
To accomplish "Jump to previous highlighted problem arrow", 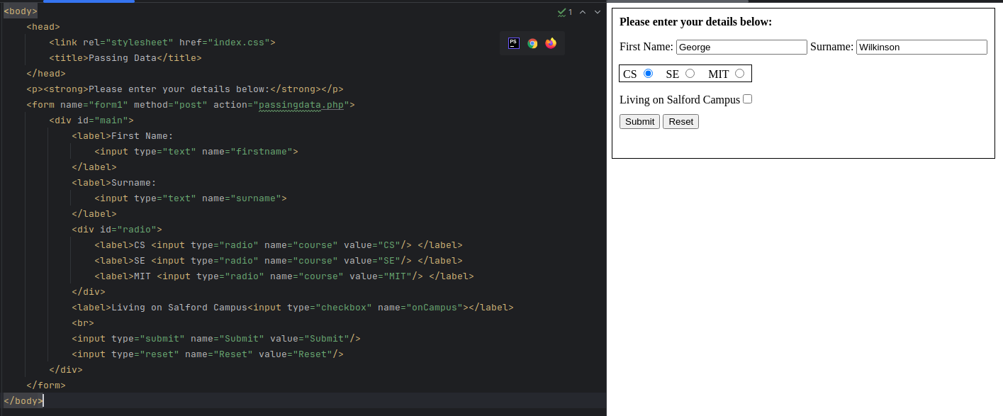I will (583, 12).
